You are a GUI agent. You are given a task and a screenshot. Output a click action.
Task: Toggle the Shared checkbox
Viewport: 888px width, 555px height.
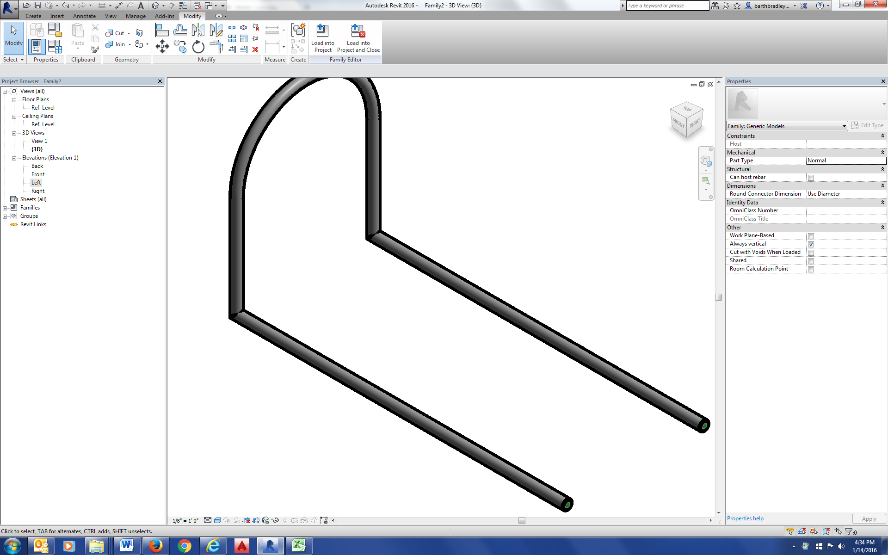pyautogui.click(x=811, y=261)
